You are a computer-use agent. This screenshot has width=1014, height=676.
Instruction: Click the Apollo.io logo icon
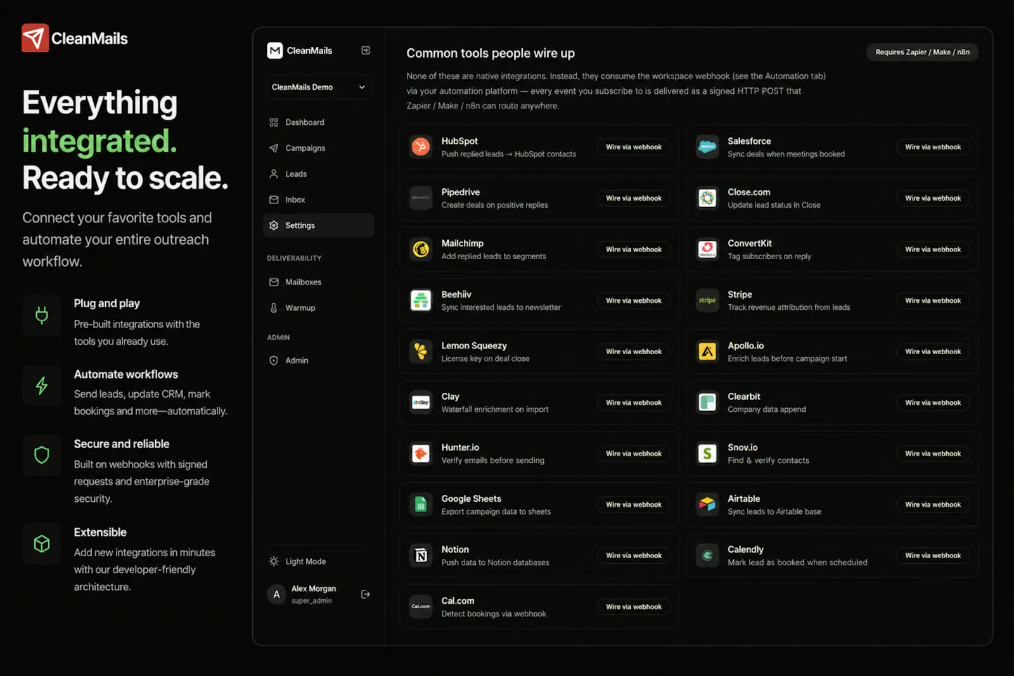click(707, 352)
